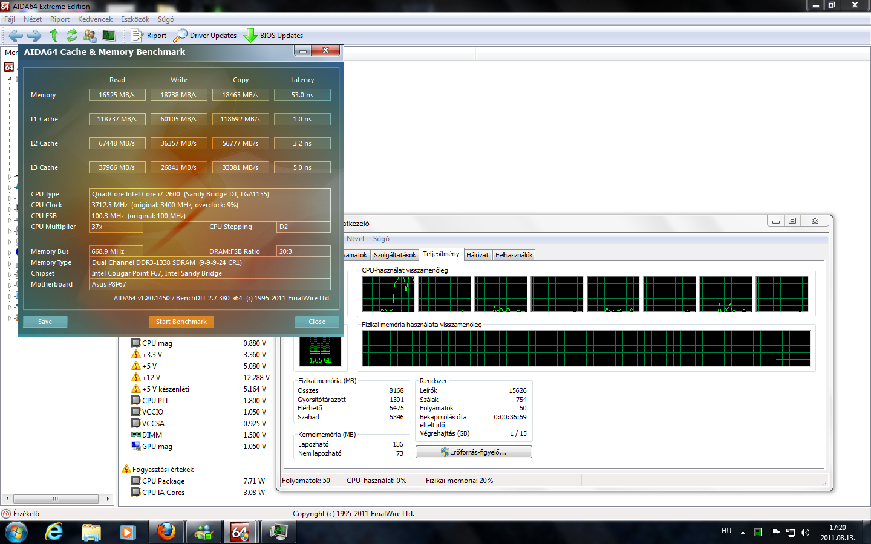Launch Internet Explorer from taskbar

[54, 532]
